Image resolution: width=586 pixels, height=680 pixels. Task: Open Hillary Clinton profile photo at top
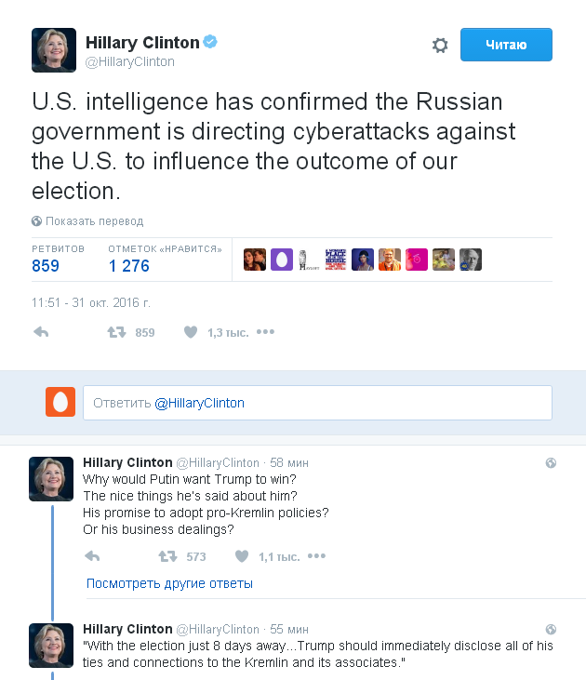(54, 50)
